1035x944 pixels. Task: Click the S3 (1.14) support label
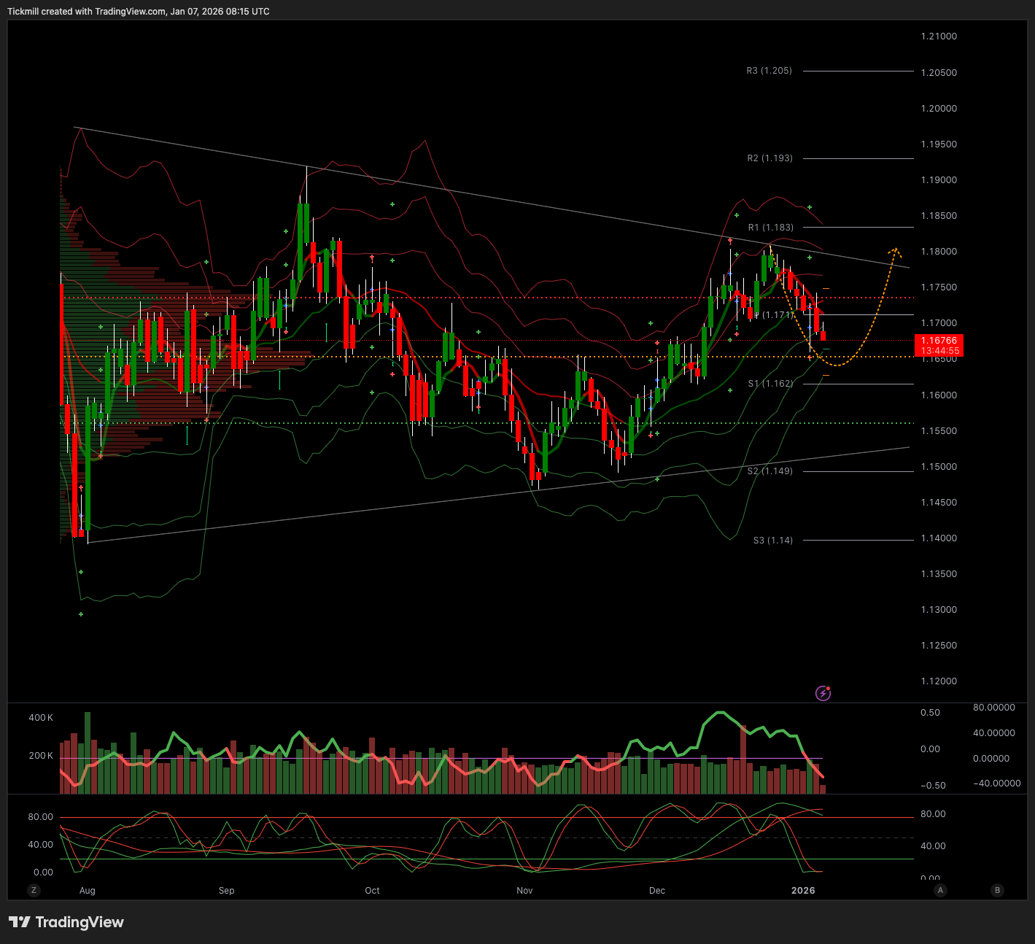(x=772, y=541)
